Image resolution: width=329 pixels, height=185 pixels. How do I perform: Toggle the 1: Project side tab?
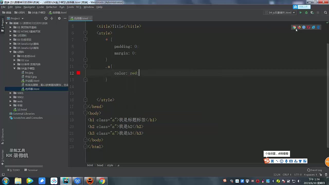pyautogui.click(x=3, y=25)
